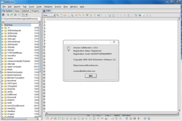The image size is (182, 121).
Task: Create a new file from editor toolbar
Action: pos(61,15)
